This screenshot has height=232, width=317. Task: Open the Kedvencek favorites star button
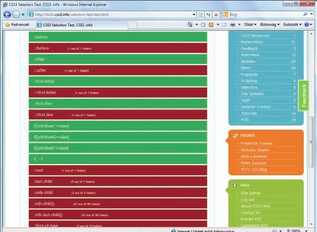pos(17,25)
